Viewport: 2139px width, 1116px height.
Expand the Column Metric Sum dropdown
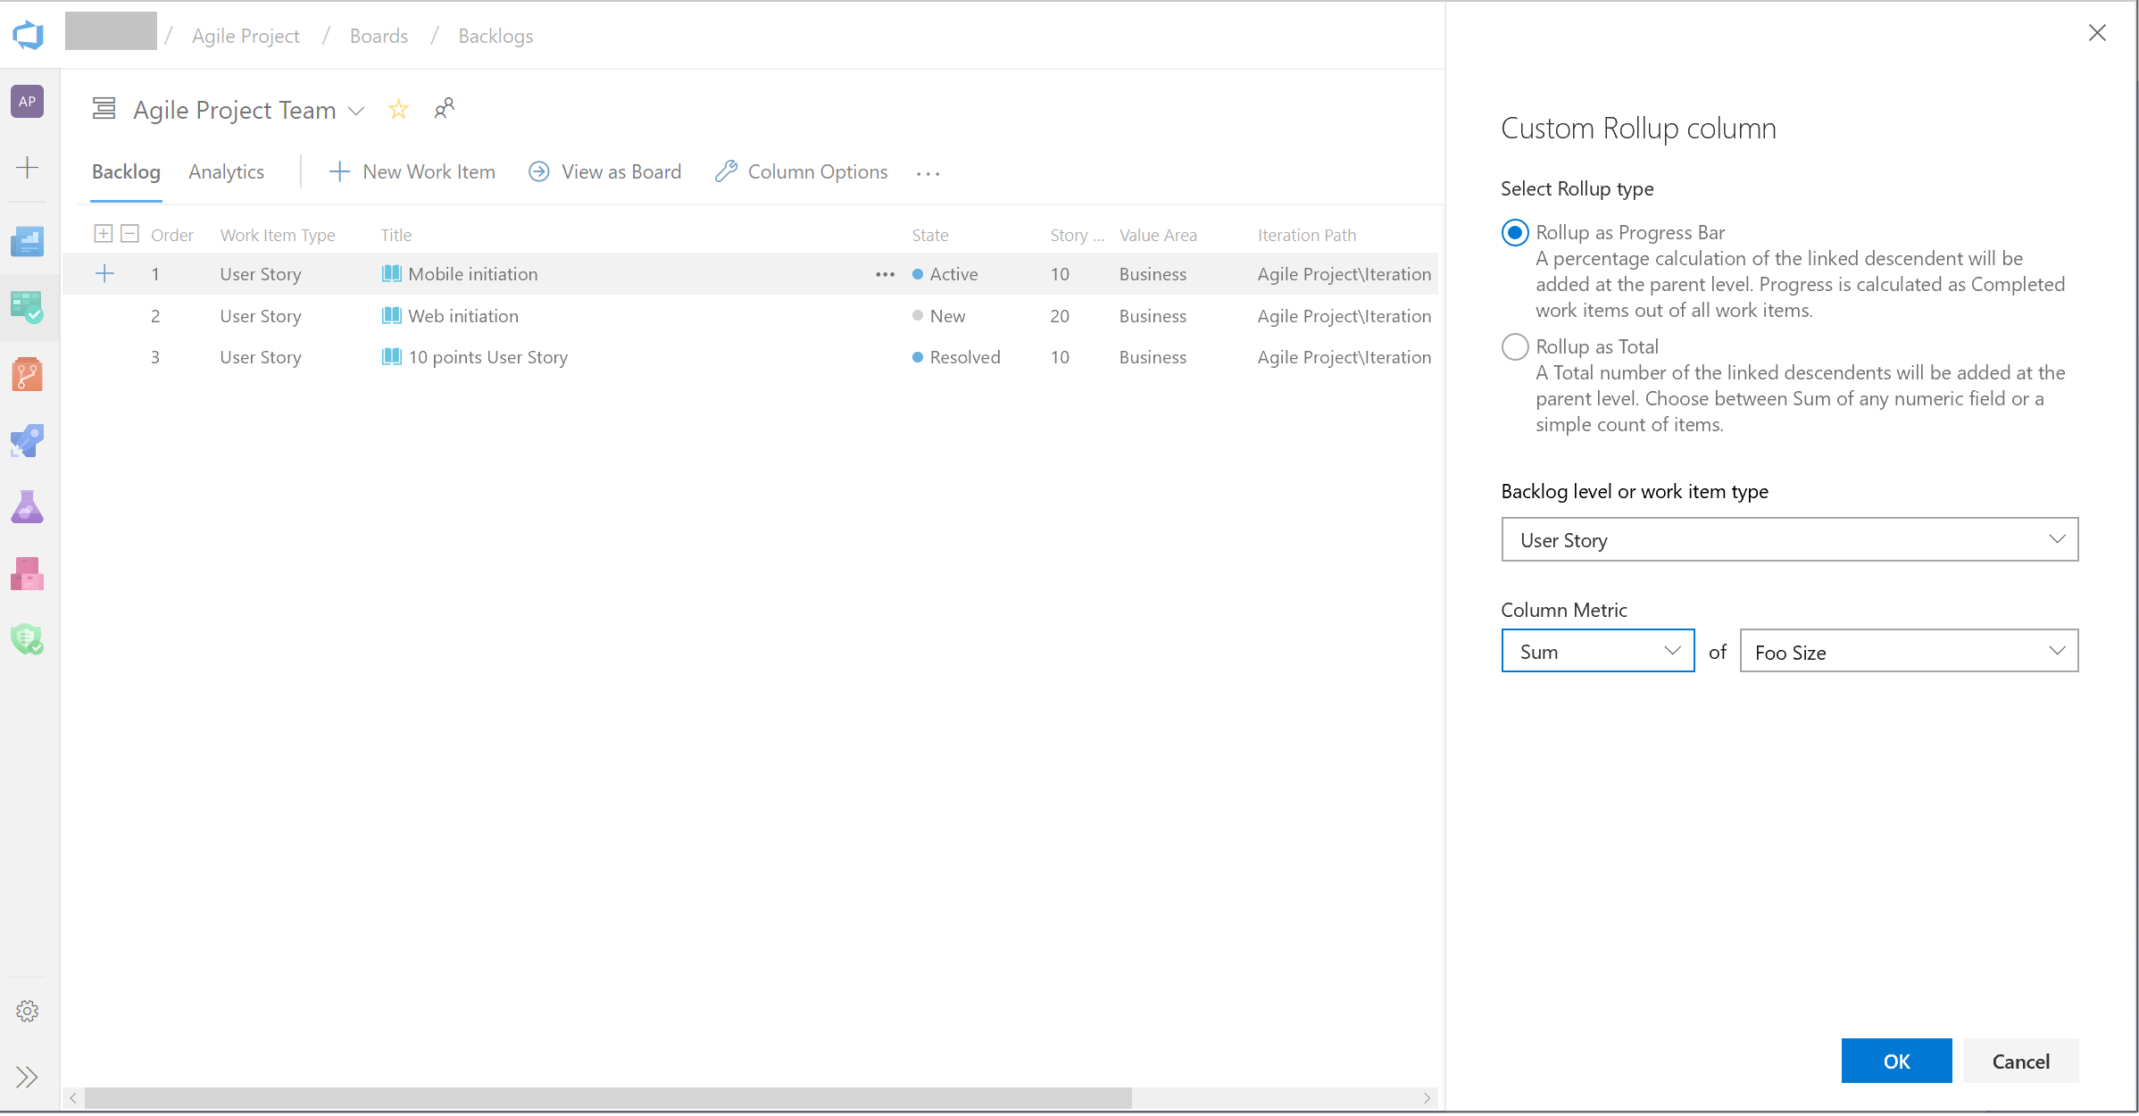tap(1674, 652)
